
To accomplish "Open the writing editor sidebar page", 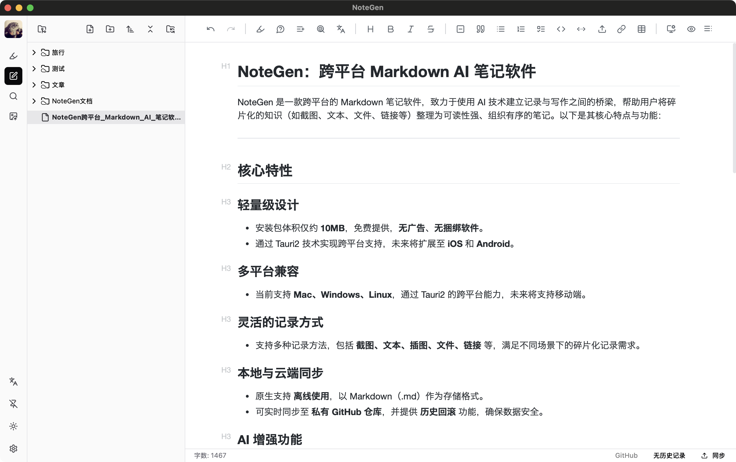I will (13, 76).
